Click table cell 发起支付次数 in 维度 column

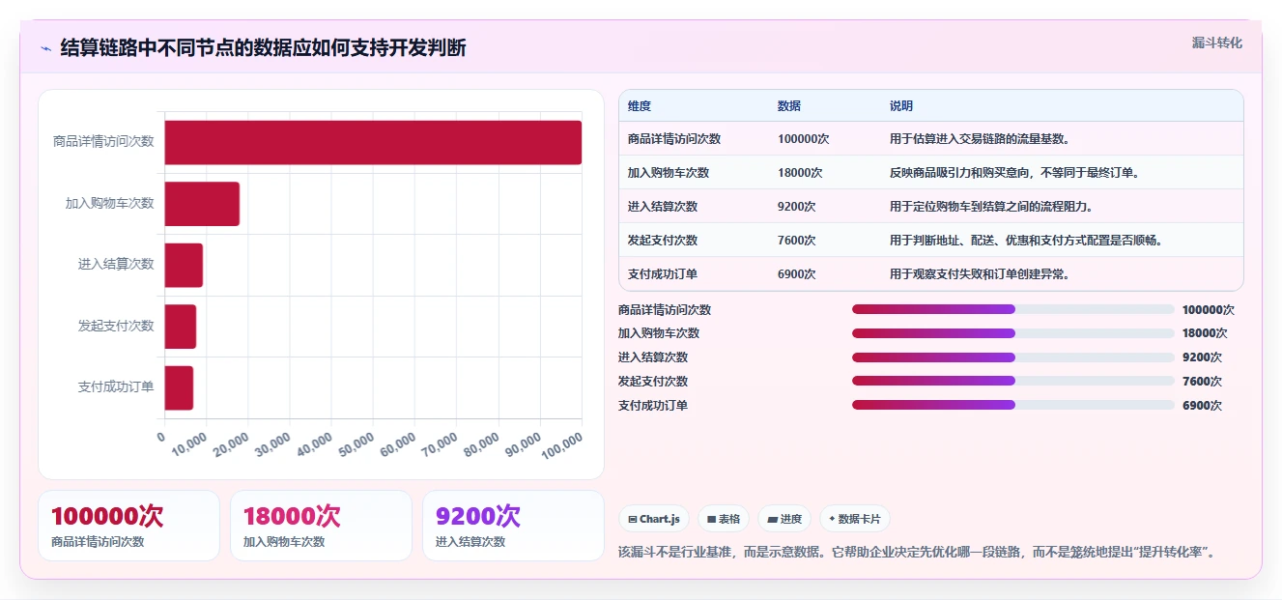coord(663,241)
